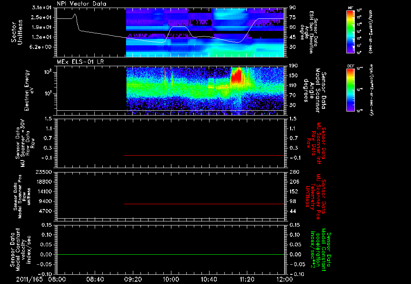Screen dimensions: 411x284
Task: Click the 75 degree elevation tick label
Action: tap(293, 17)
